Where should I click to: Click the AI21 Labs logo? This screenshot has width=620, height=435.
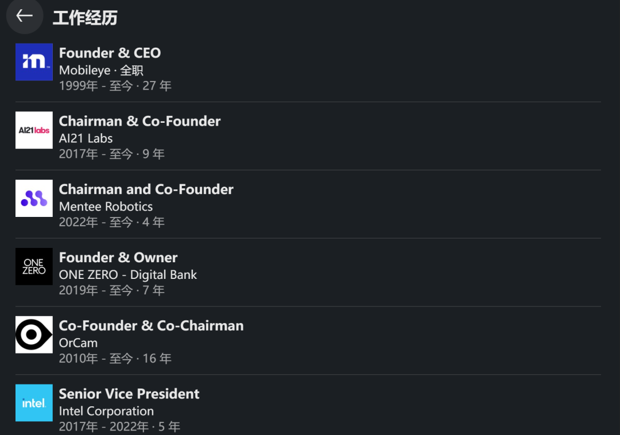click(34, 130)
